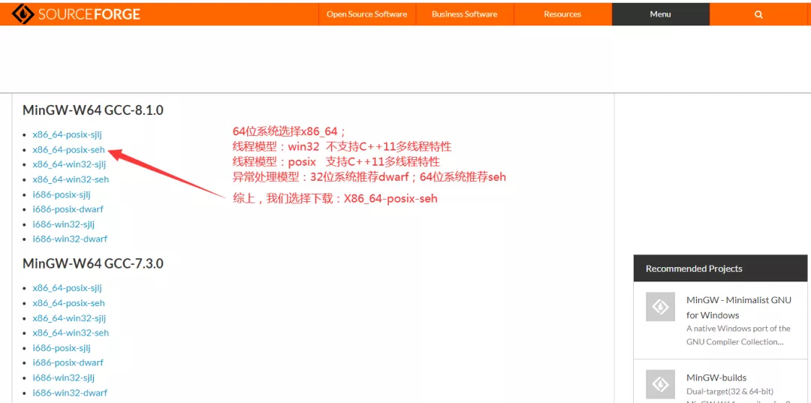The image size is (811, 403).
Task: Download GCC-7.3.0 x86_64-win32-seh
Action: click(71, 332)
